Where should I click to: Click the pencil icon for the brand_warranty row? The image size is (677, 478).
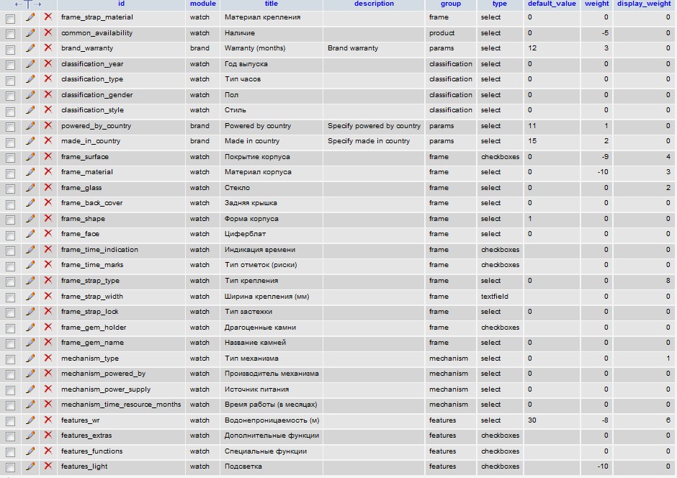pyautogui.click(x=30, y=48)
